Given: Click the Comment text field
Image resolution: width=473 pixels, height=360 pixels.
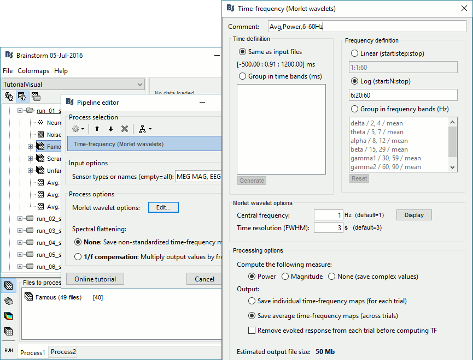Looking at the screenshot, I should click(x=366, y=26).
